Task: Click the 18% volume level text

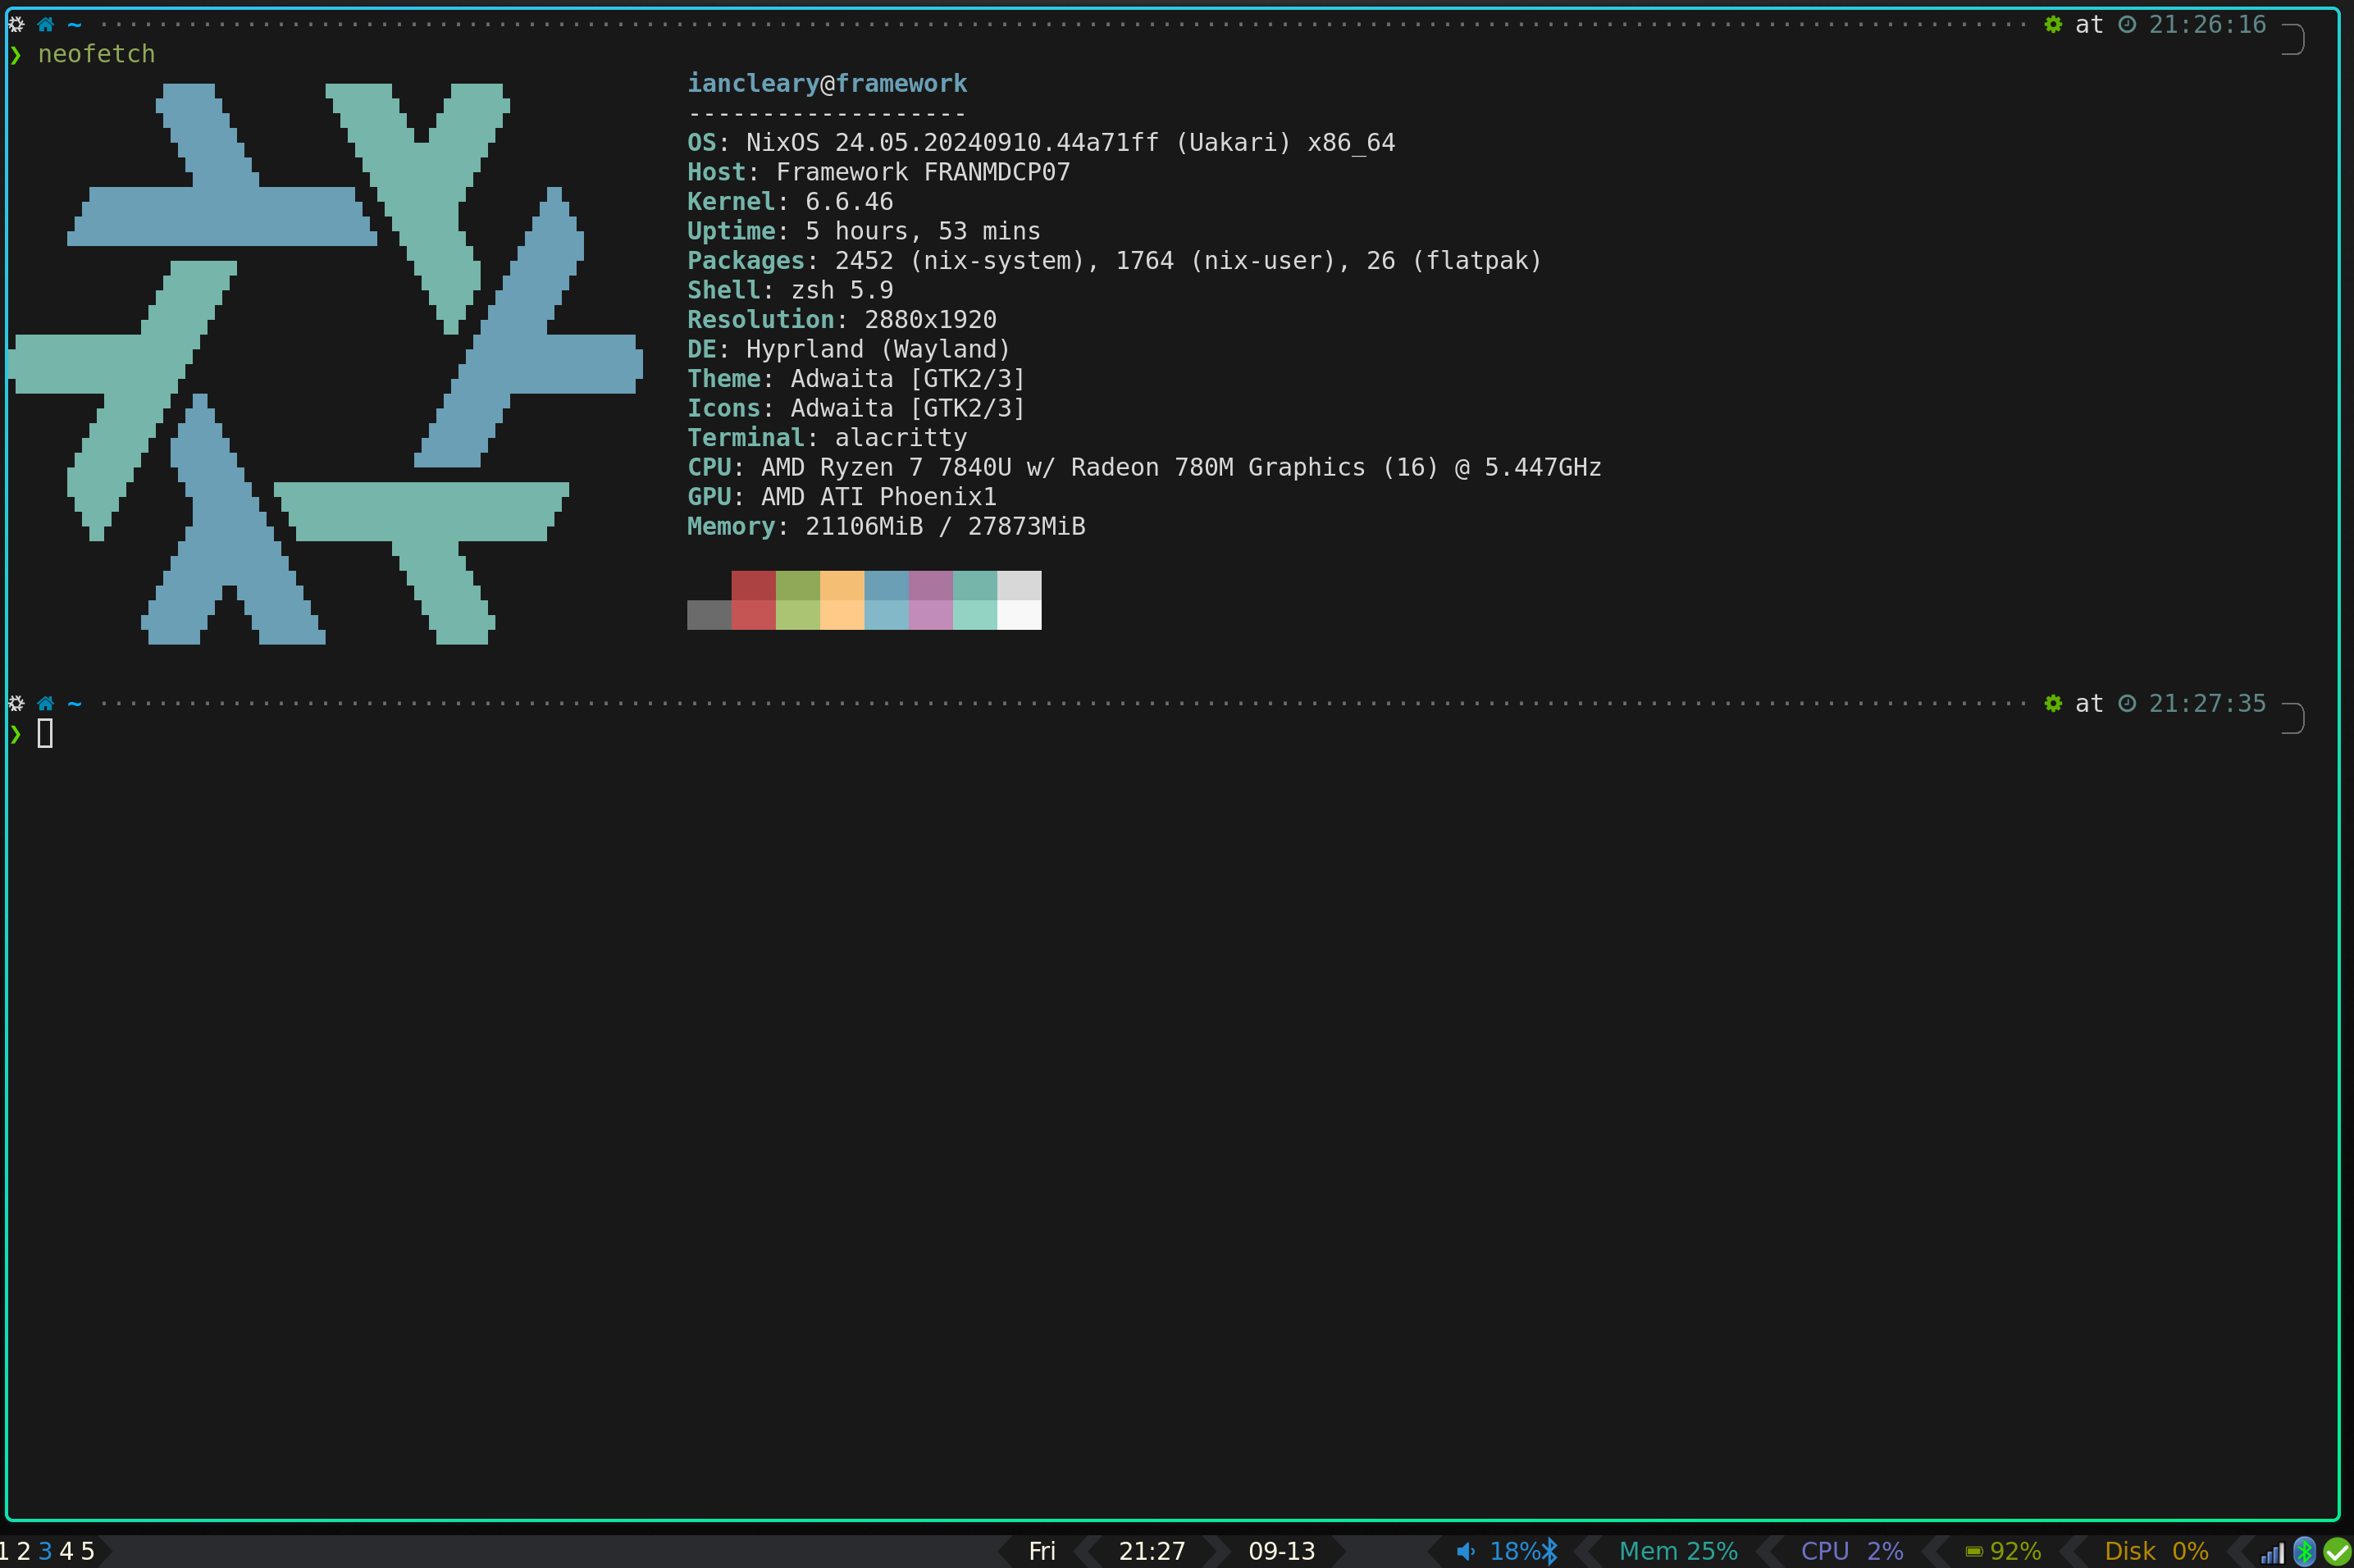Action: click(x=1514, y=1551)
